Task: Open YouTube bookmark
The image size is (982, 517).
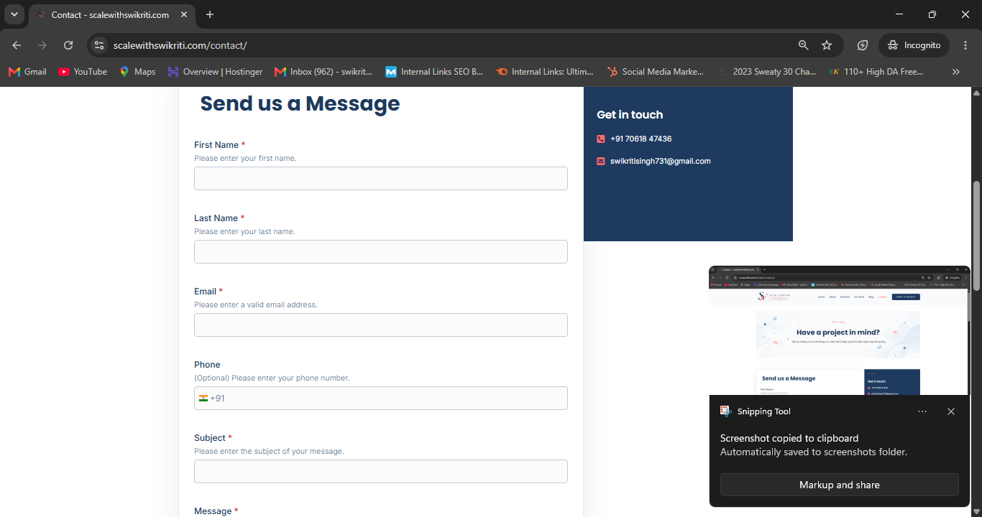Action: coord(83,72)
